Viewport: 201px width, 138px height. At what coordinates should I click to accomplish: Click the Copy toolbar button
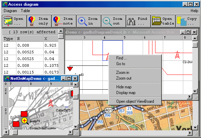pos(188,21)
